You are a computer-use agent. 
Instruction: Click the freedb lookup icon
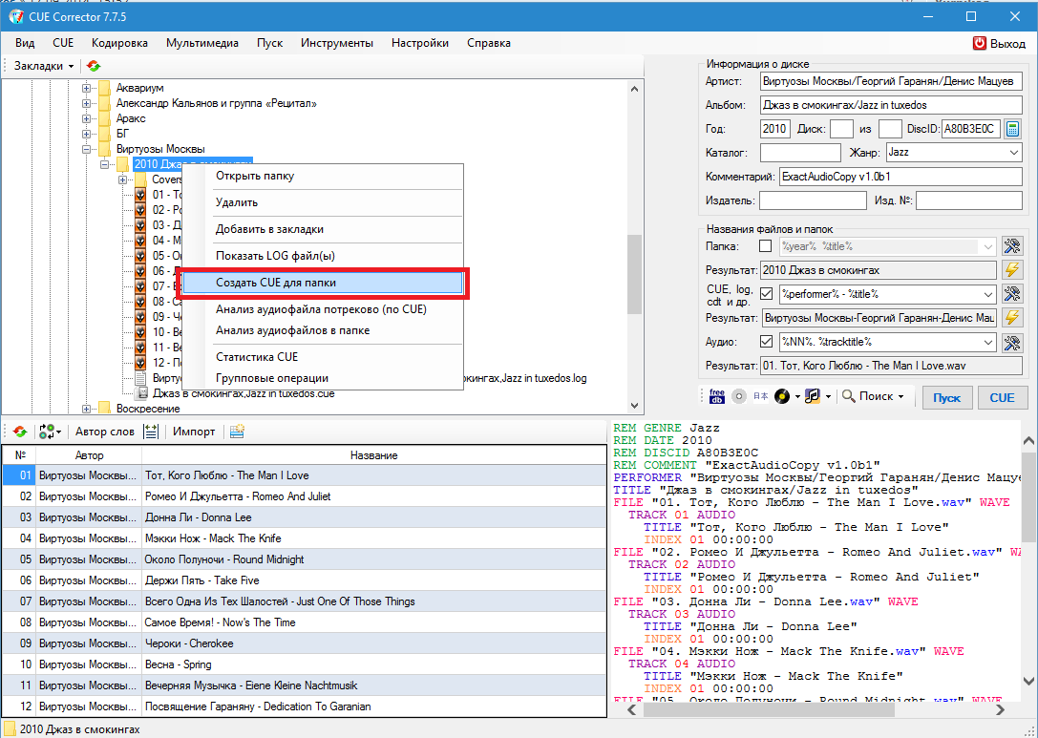tap(716, 396)
